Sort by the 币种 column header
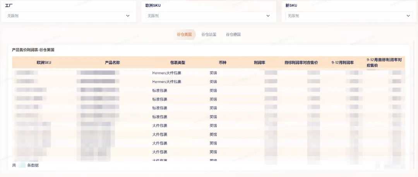This screenshot has width=418, height=177. pyautogui.click(x=223, y=62)
